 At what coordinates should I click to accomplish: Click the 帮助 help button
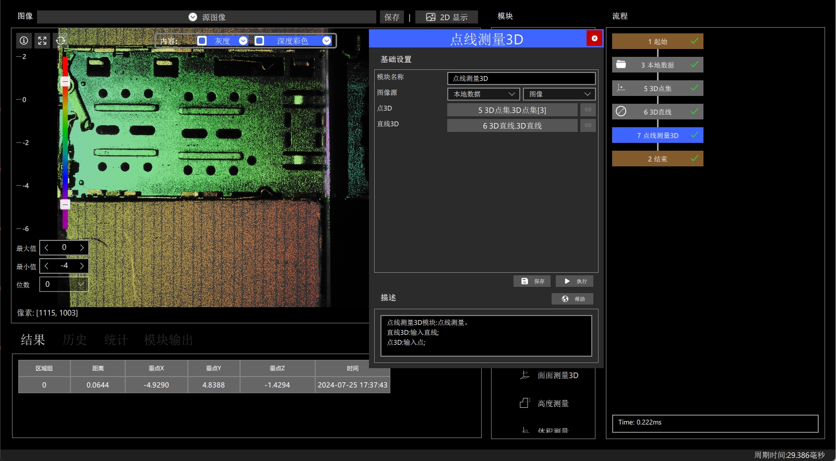tap(572, 299)
